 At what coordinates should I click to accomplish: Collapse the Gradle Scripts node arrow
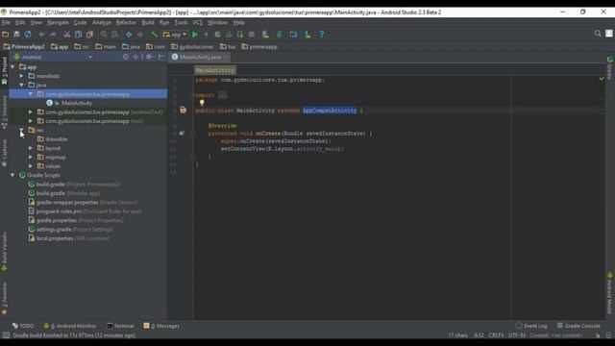tap(12, 175)
